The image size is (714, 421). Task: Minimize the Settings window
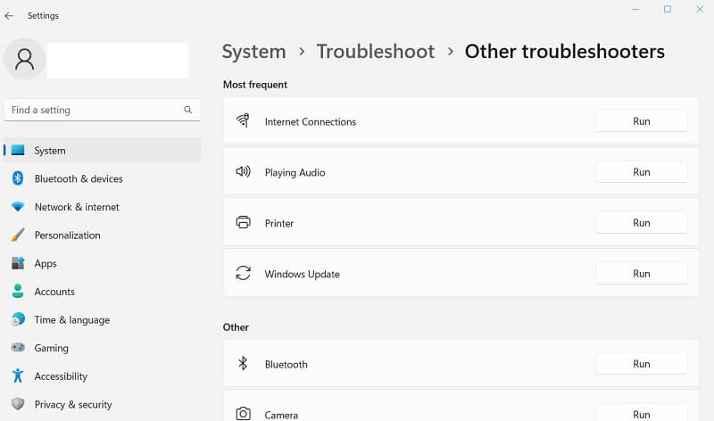[635, 9]
